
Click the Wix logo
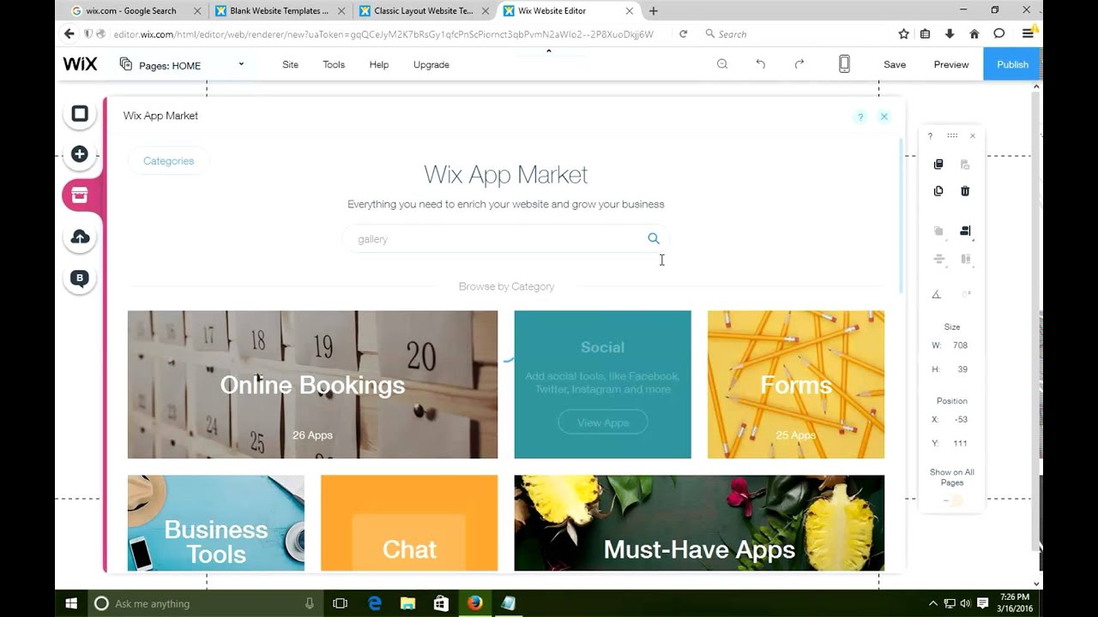(81, 64)
